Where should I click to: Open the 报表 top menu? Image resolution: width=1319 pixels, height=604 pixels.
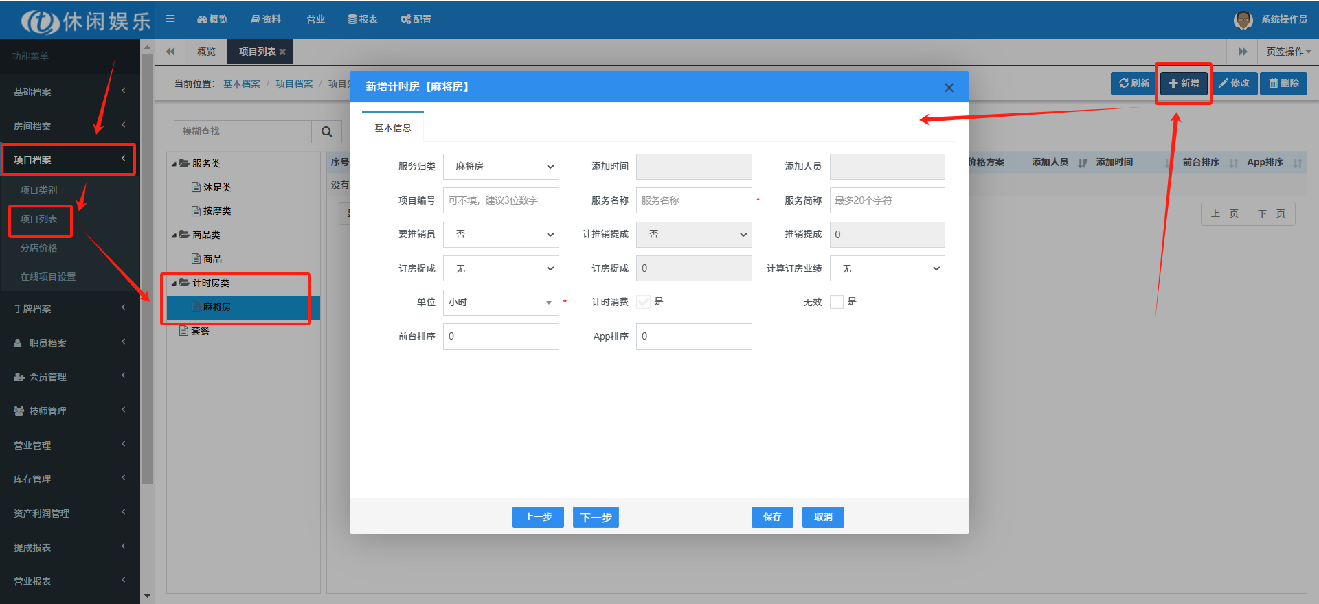coord(363,19)
